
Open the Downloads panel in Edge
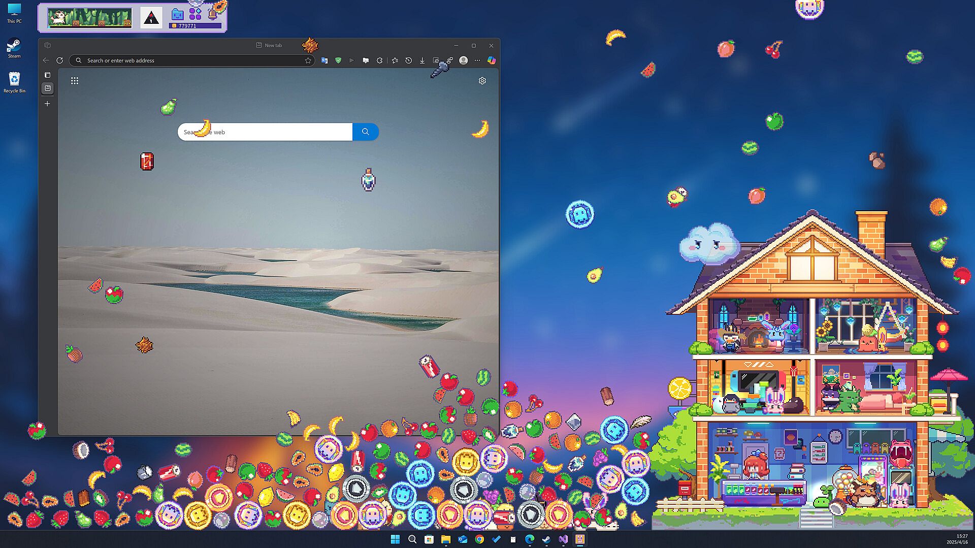422,60
